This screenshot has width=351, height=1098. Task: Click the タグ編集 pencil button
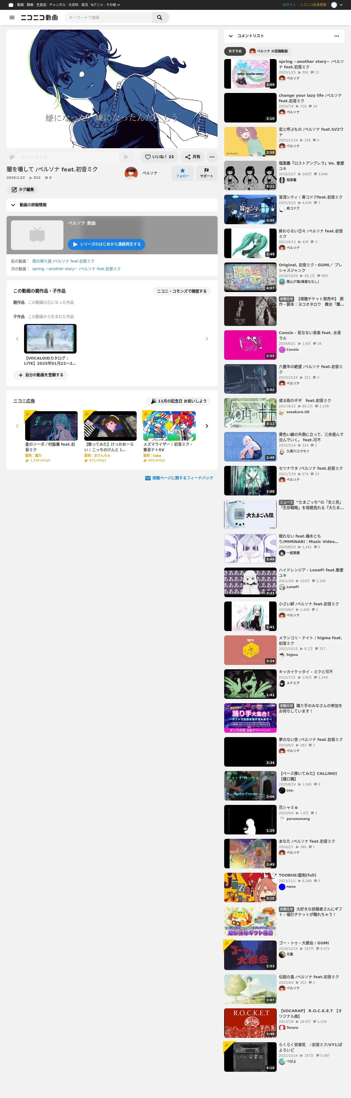23,190
